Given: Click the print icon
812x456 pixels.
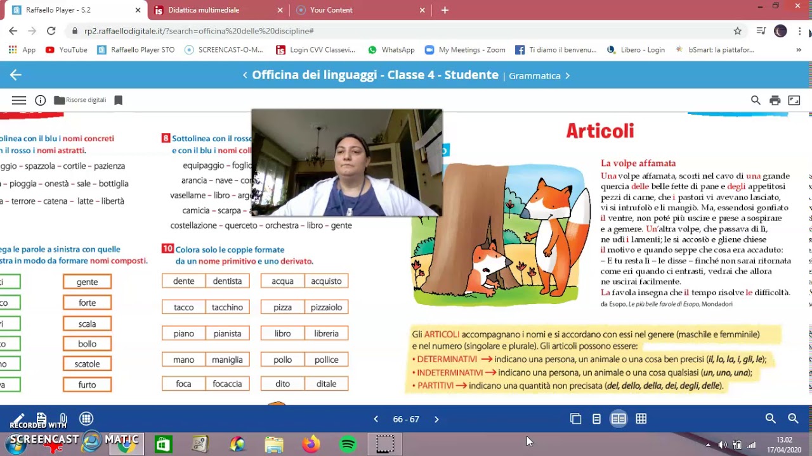Looking at the screenshot, I should (x=775, y=100).
